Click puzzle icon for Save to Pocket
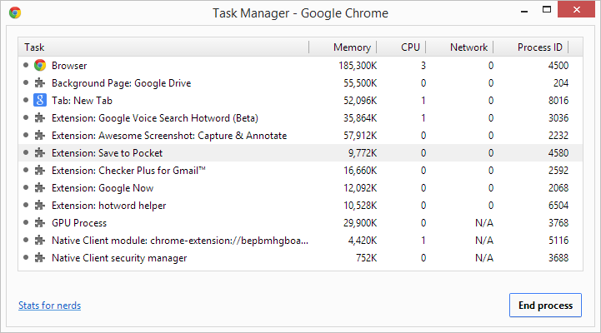Image resolution: width=601 pixels, height=333 pixels. coord(40,153)
